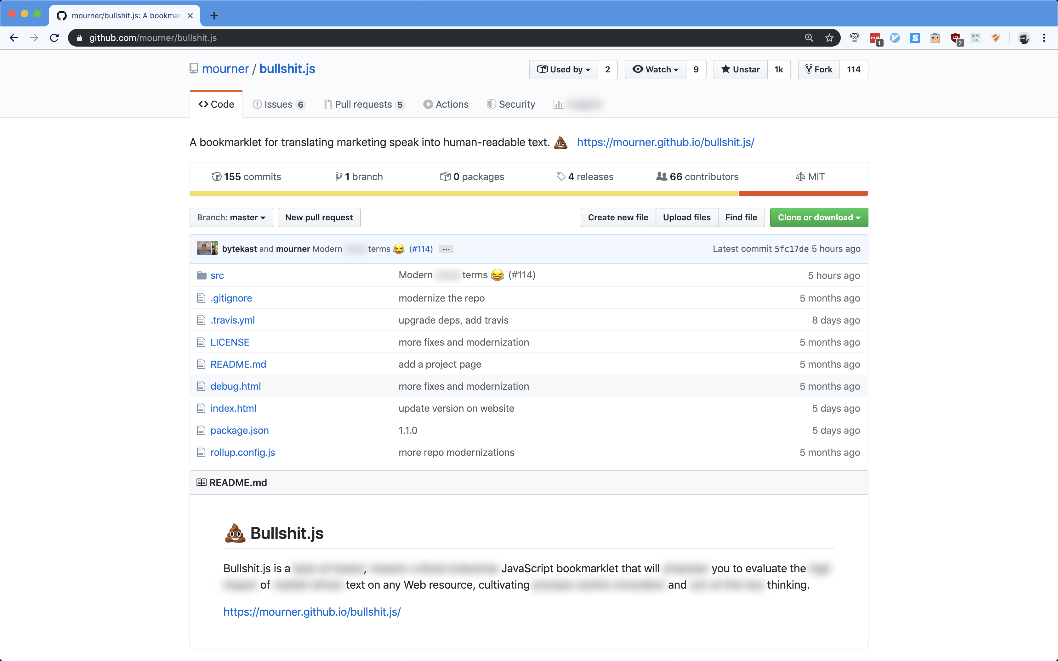This screenshot has width=1058, height=661.
Task: Click the package box icon beside 0 packages
Action: pyautogui.click(x=446, y=176)
